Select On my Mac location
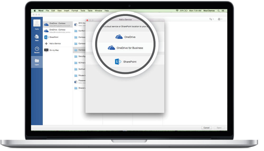 coord(58,50)
